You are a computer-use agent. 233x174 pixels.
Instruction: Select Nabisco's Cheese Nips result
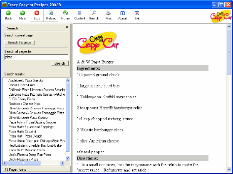(x=25, y=104)
